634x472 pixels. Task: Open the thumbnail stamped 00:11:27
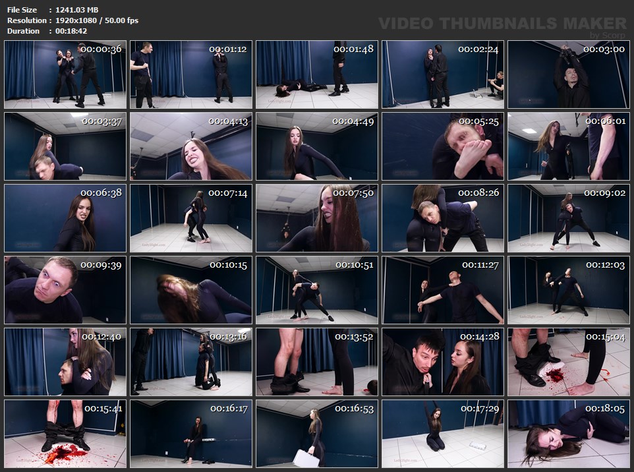tap(443, 290)
